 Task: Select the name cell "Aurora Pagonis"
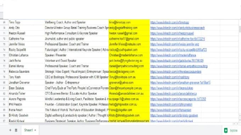(26, 99)
